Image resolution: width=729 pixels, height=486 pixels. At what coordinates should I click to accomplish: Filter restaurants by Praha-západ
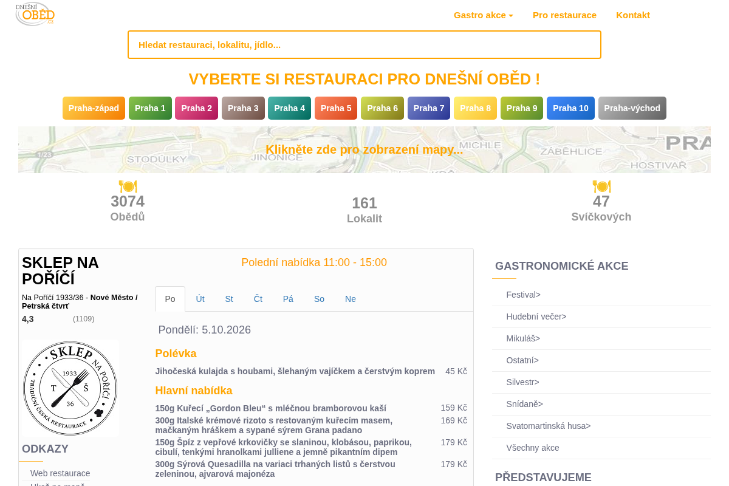(94, 108)
